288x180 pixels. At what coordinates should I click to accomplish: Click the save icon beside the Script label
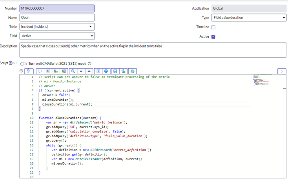(11, 63)
